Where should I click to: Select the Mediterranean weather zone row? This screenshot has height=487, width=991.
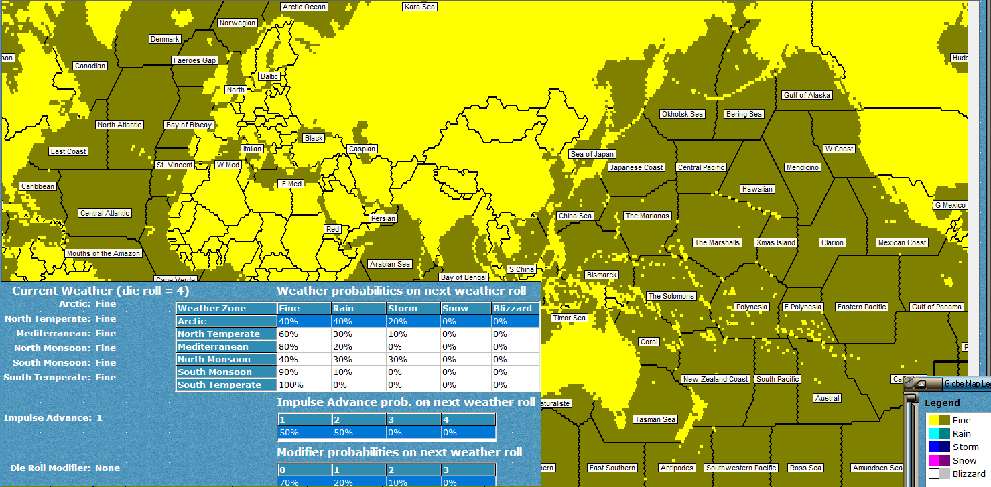(x=358, y=346)
